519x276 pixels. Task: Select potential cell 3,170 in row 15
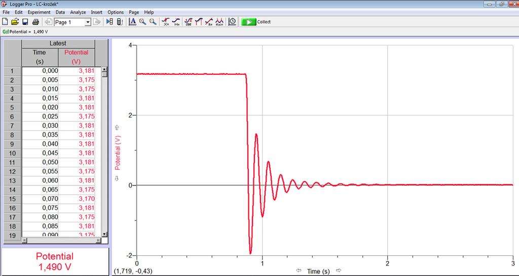click(x=77, y=199)
